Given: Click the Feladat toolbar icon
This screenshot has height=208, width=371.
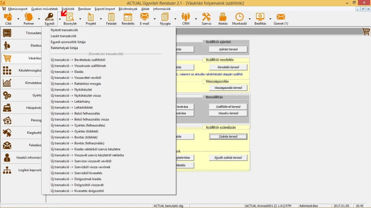Looking at the screenshot, I should tap(111, 18).
